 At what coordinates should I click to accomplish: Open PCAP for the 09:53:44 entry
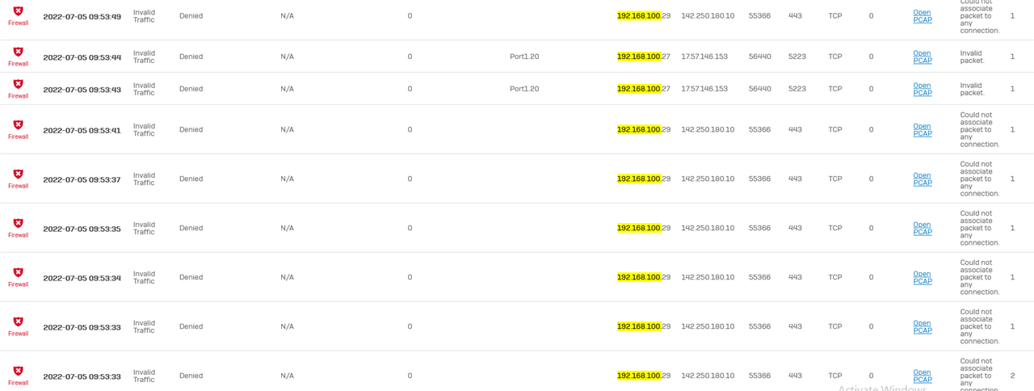click(x=923, y=57)
